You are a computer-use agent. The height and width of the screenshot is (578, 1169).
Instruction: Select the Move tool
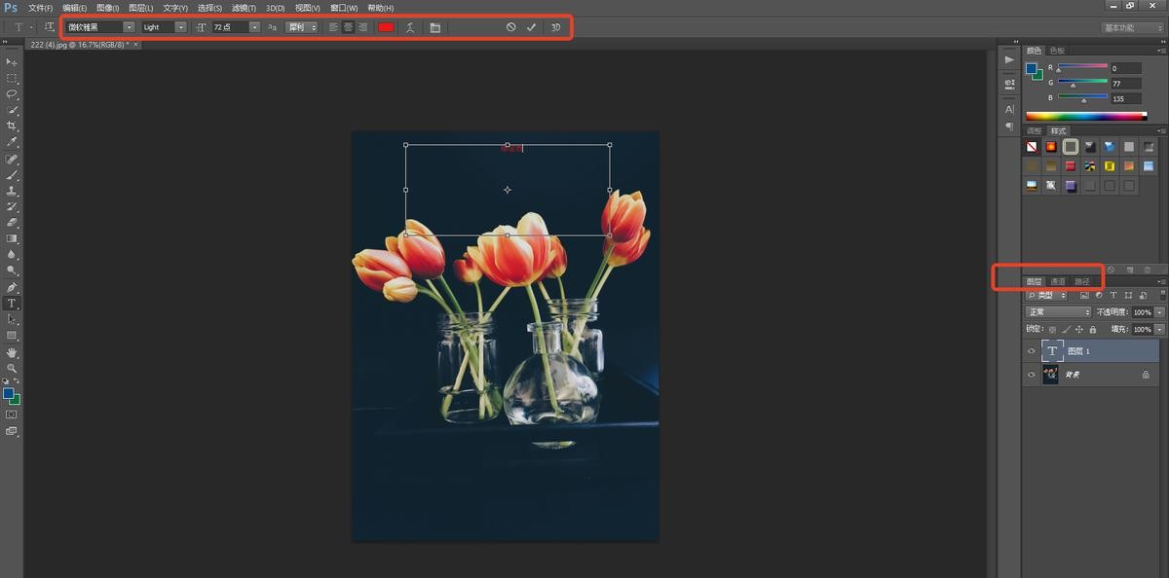click(x=13, y=61)
